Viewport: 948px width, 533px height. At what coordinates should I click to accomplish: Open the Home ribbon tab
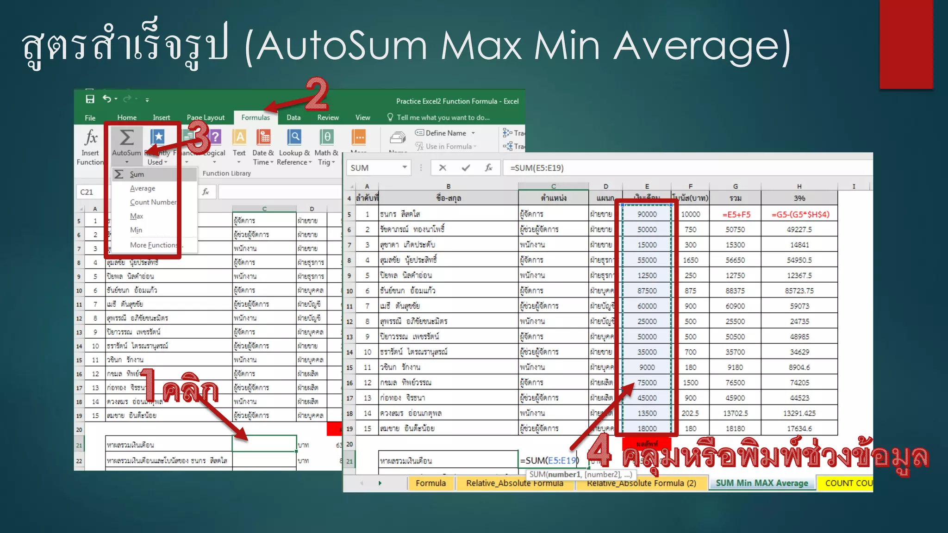click(127, 118)
